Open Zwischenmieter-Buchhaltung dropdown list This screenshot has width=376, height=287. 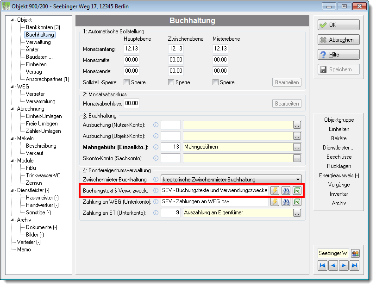tap(298, 180)
